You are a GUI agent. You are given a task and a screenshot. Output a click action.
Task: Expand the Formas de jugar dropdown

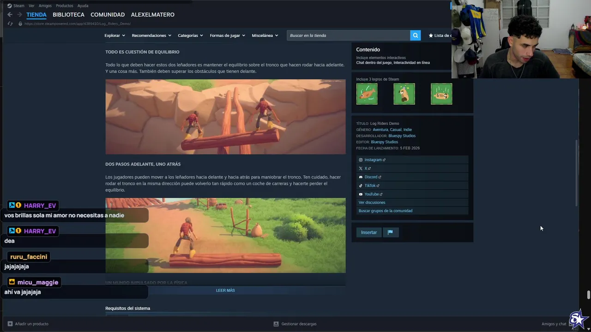click(x=228, y=36)
